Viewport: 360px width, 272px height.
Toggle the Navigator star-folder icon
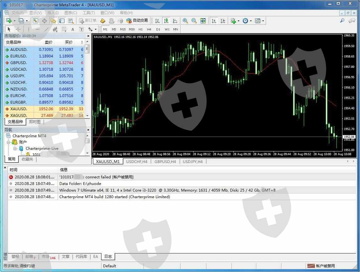(53, 21)
